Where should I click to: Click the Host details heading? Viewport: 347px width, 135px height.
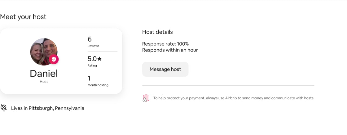pos(157,32)
